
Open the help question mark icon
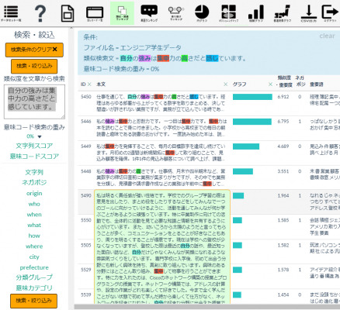tap(40, 13)
